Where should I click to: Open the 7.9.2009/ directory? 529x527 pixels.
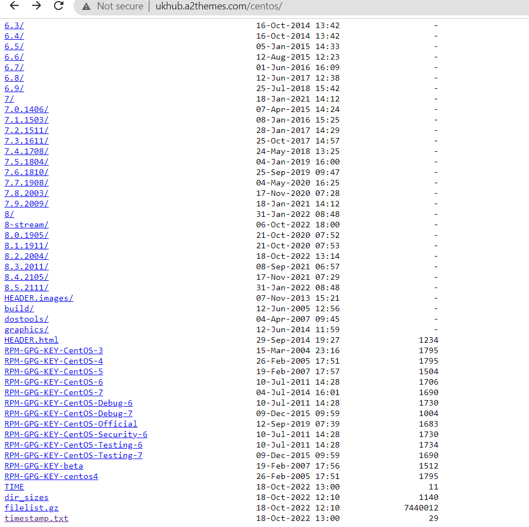tap(27, 204)
